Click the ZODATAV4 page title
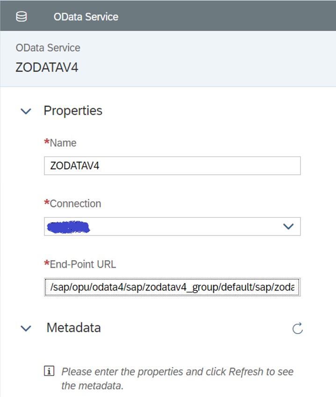Viewport: 336px width, 397px height. (x=47, y=67)
